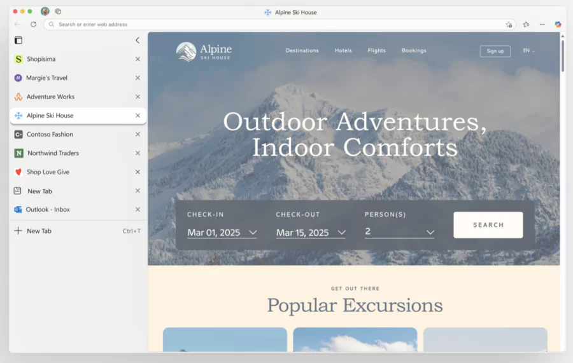Viewport: 573px width, 363px height.
Task: Click the profile avatar icon
Action: tap(45, 11)
